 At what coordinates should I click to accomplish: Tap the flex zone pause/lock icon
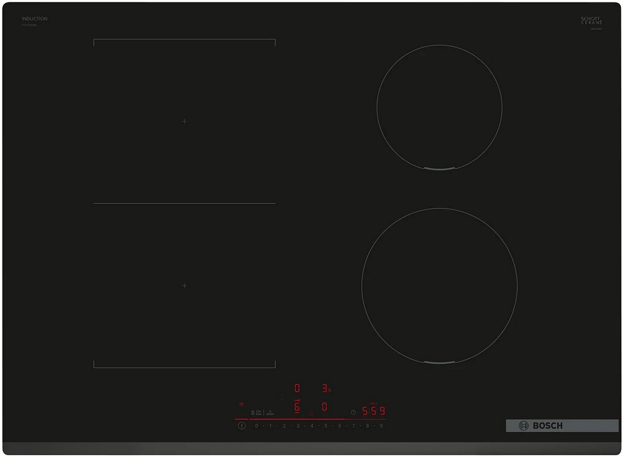point(253,412)
